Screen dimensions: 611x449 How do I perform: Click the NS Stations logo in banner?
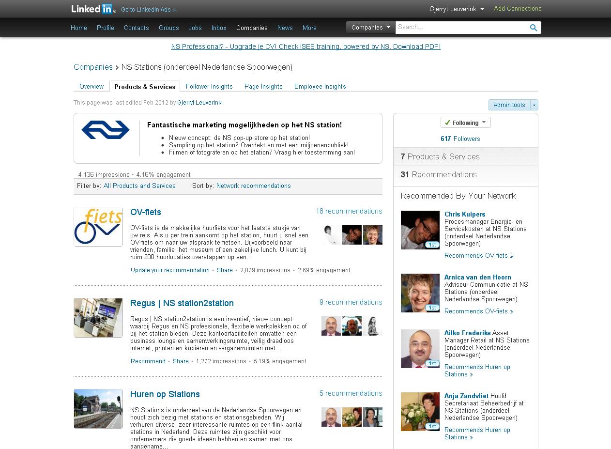[x=106, y=130]
